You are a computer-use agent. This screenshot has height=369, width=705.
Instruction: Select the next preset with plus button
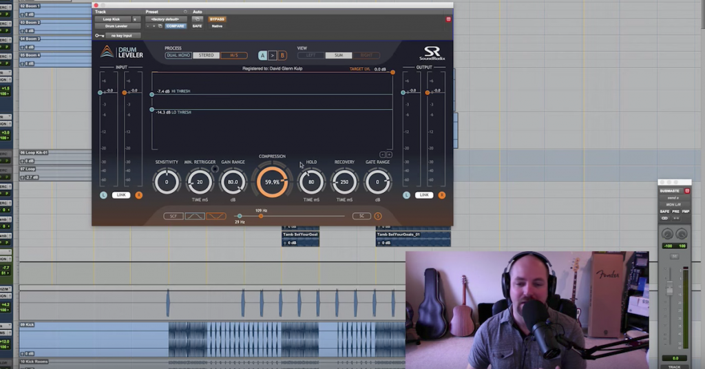pyautogui.click(x=154, y=26)
